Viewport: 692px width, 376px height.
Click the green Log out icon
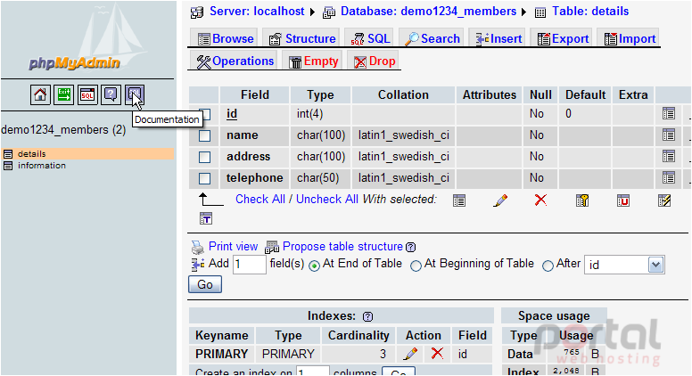pyautogui.click(x=63, y=94)
